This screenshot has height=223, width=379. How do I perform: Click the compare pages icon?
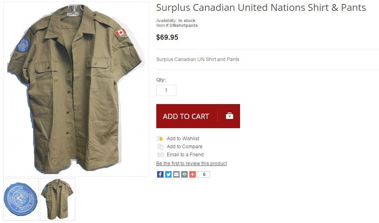click(x=160, y=147)
